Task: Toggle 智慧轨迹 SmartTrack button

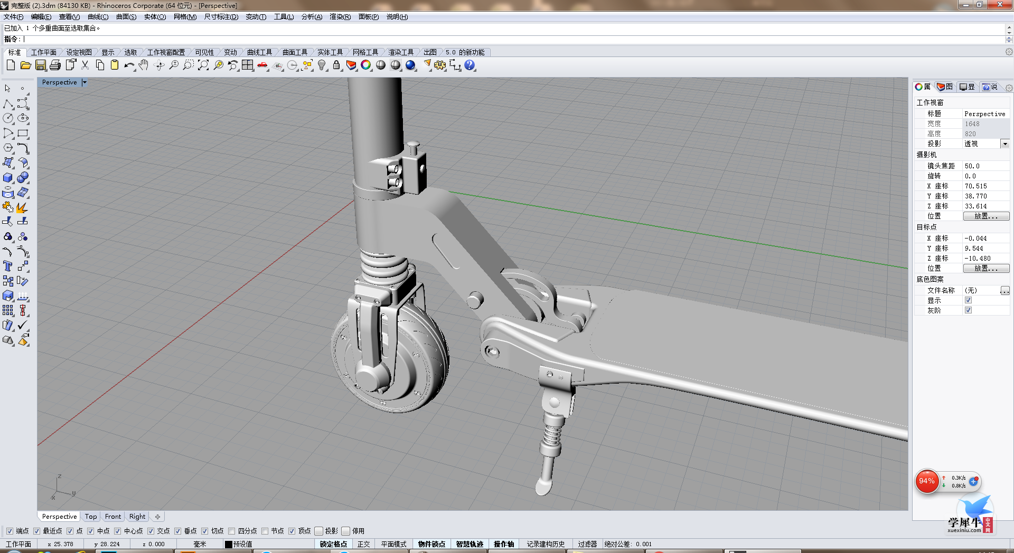Action: 470,544
